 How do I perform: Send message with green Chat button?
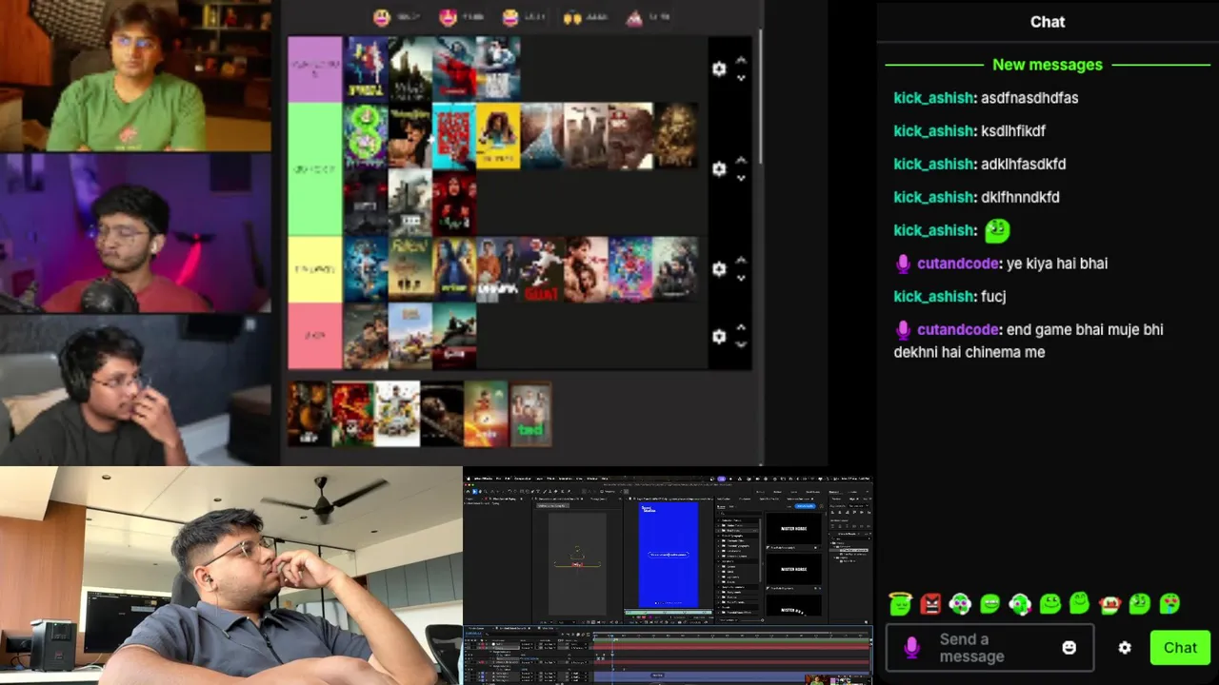click(1180, 648)
